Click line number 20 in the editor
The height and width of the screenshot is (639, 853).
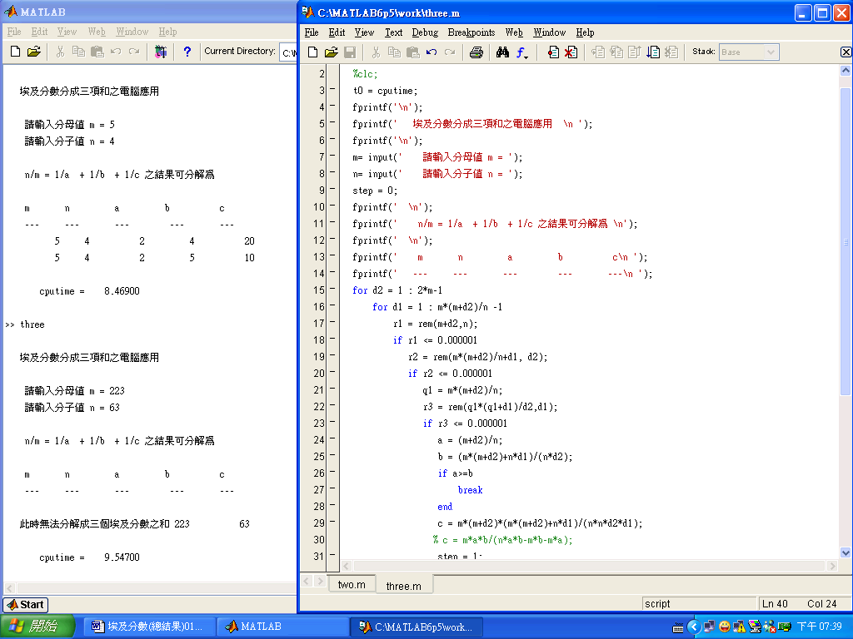pyautogui.click(x=319, y=374)
